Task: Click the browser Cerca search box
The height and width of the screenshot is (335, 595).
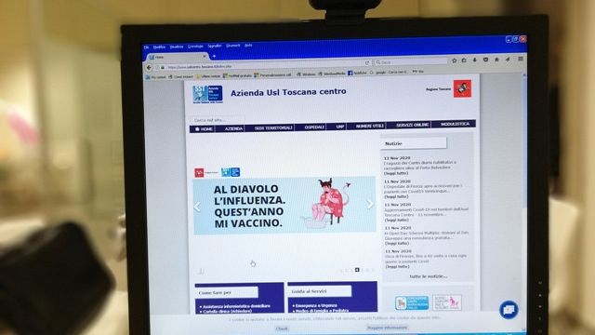Action: click(411, 61)
